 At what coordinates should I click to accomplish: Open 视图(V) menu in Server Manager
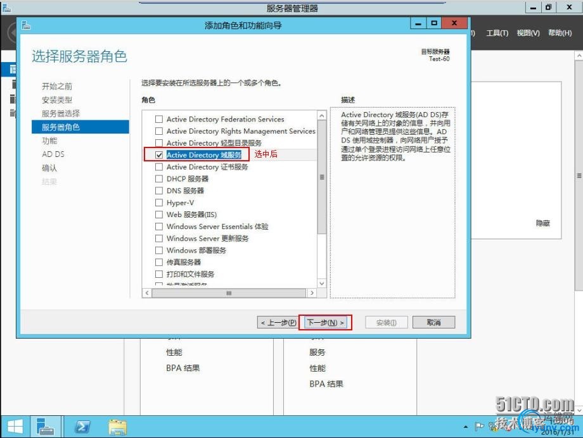[528, 33]
